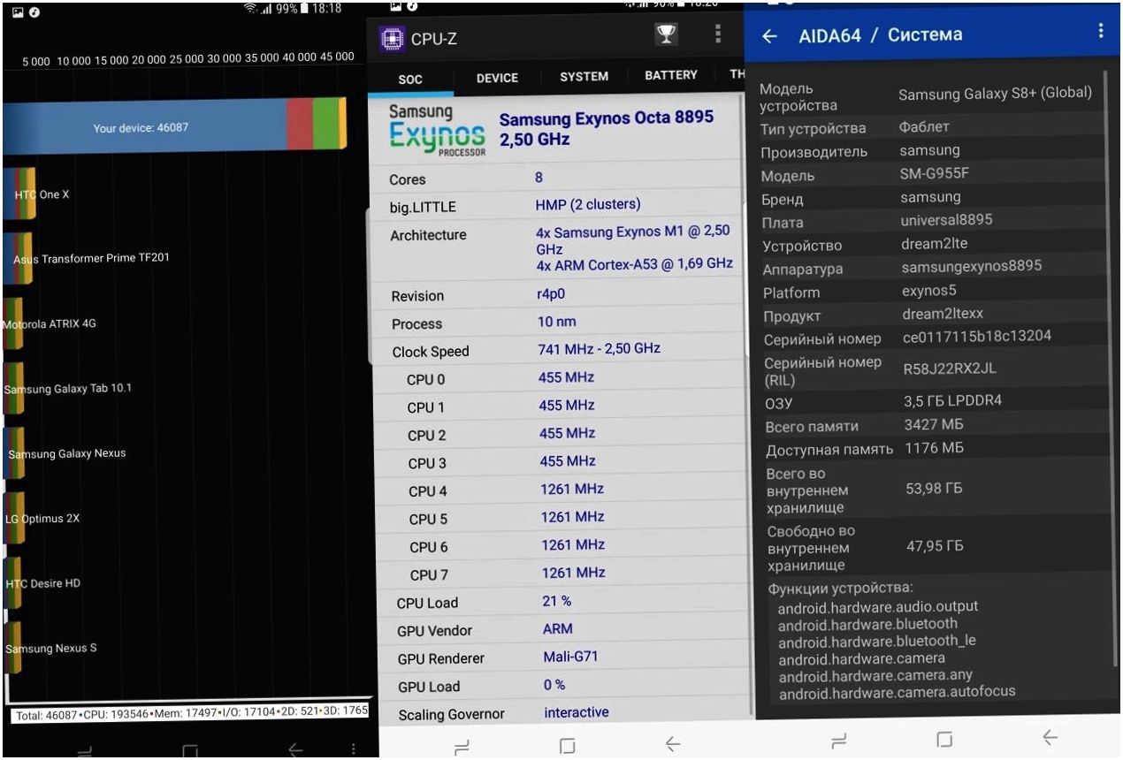
Task: Select the HTC One X benchmark bar
Action: [19, 194]
